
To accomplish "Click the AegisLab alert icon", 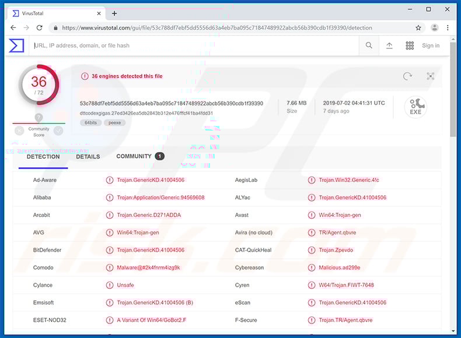I will click(312, 180).
